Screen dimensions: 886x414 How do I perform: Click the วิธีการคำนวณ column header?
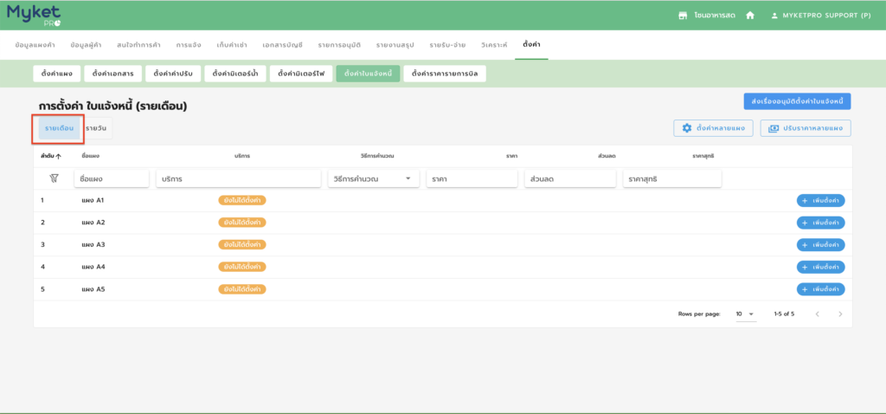pos(377,156)
